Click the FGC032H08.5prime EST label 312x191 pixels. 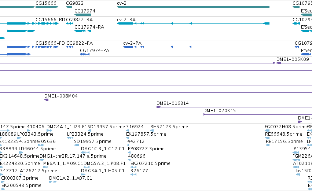coord(286,127)
